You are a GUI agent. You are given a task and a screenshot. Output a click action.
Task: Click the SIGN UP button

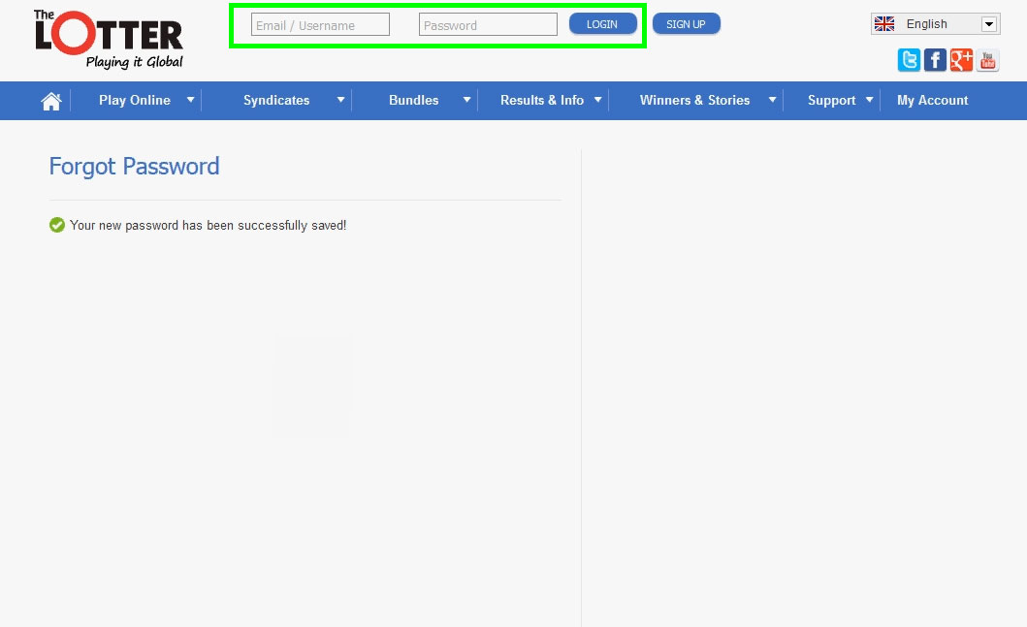tap(686, 24)
